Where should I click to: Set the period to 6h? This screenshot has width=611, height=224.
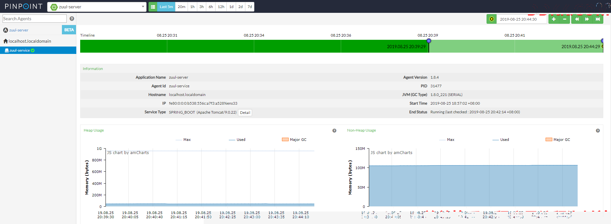(211, 7)
